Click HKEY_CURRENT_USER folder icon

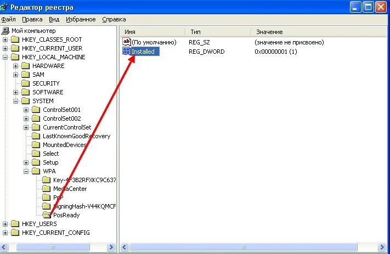pyautogui.click(x=15, y=48)
